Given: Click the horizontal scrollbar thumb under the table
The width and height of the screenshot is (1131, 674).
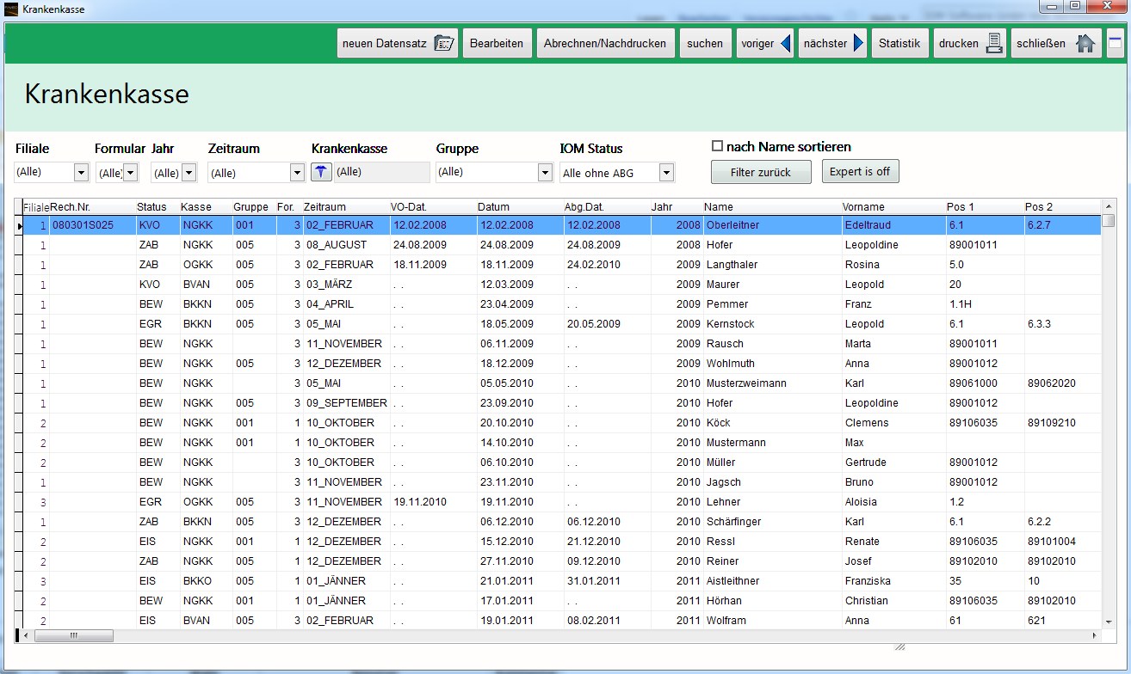Looking at the screenshot, I should (x=74, y=636).
